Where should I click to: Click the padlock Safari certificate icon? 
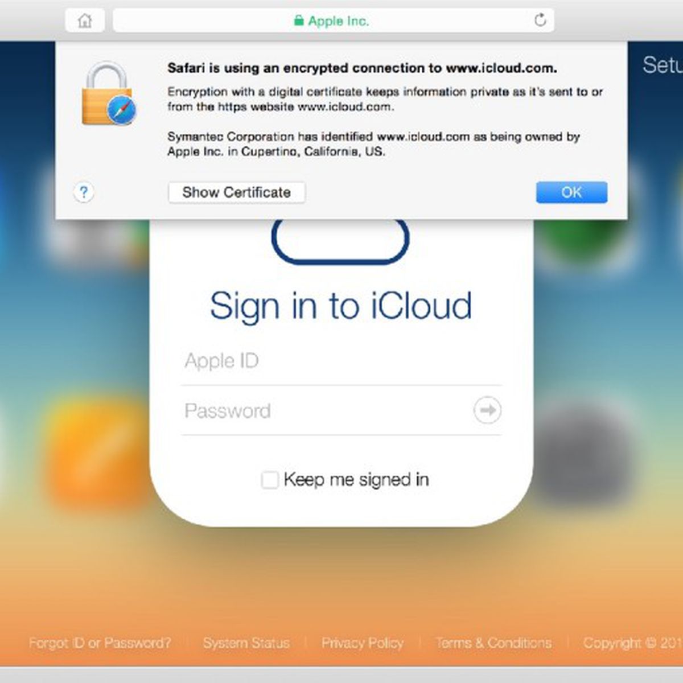[109, 93]
